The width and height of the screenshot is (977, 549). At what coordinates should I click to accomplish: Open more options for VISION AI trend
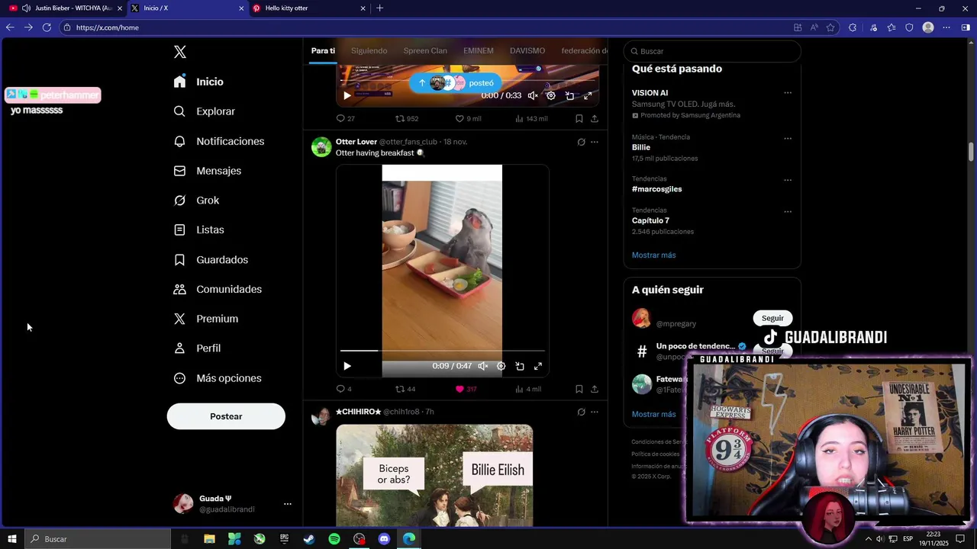pyautogui.click(x=788, y=93)
